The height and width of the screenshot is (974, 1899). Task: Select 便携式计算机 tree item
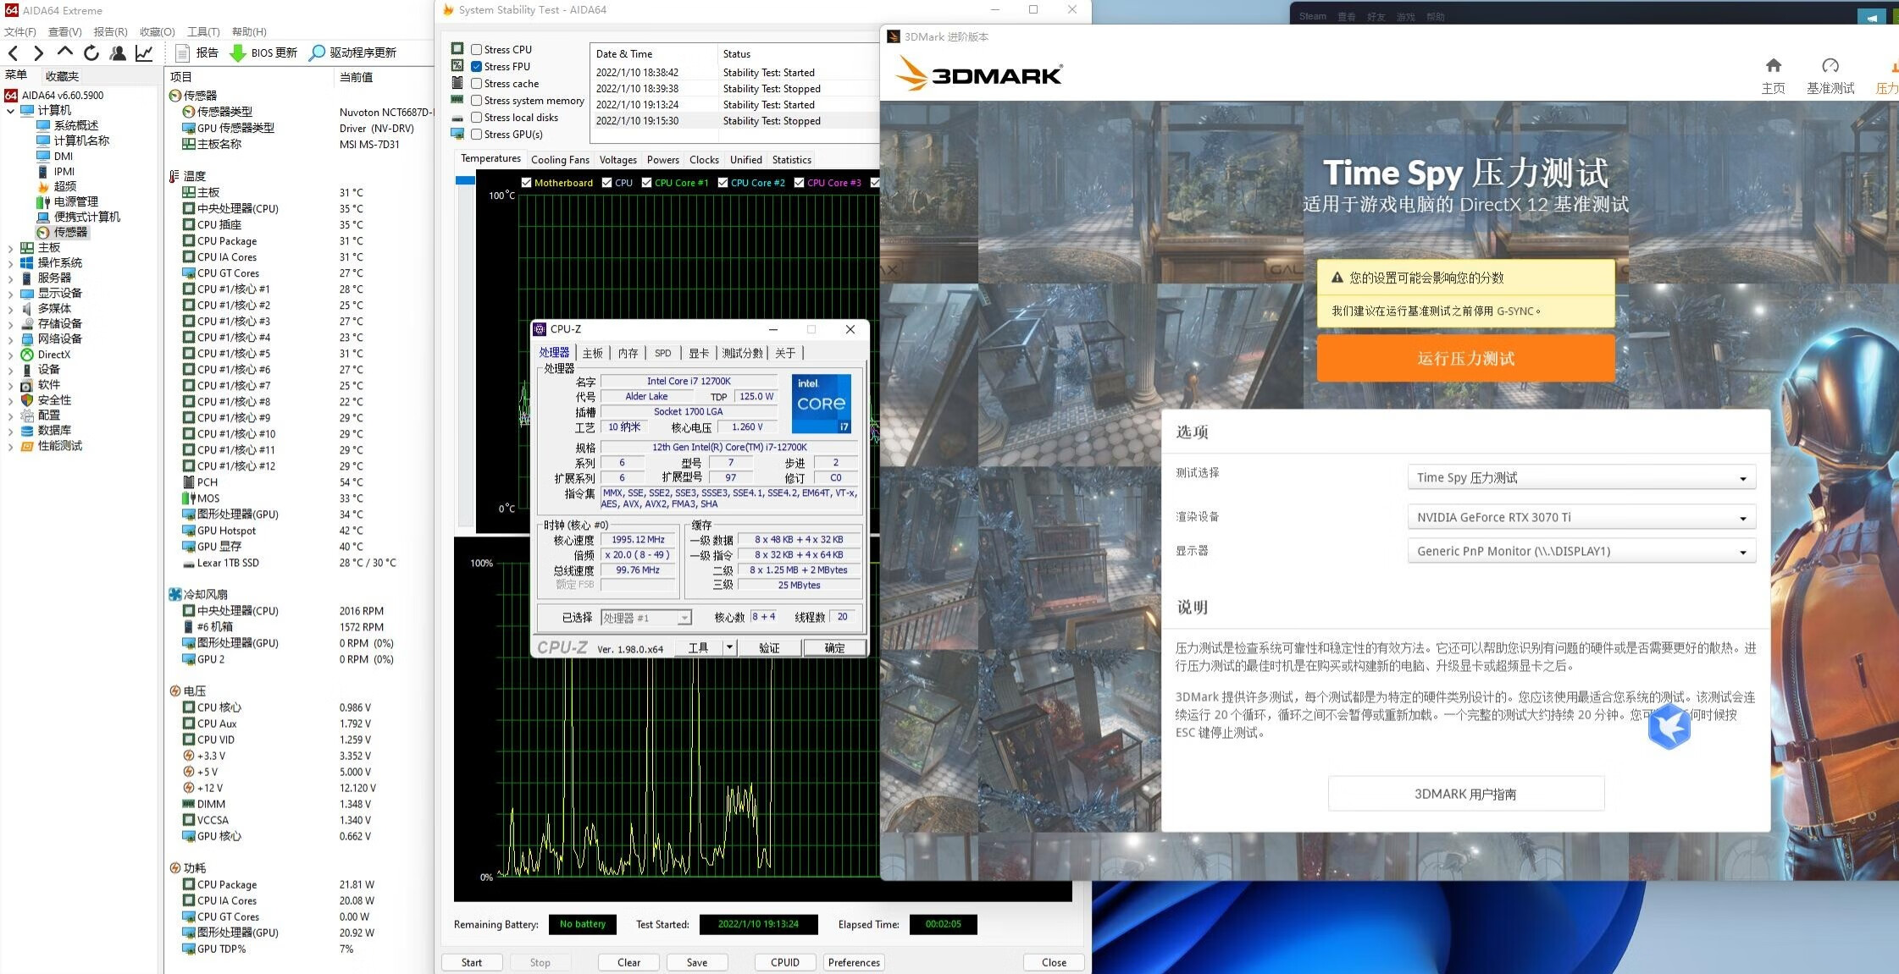pos(79,217)
